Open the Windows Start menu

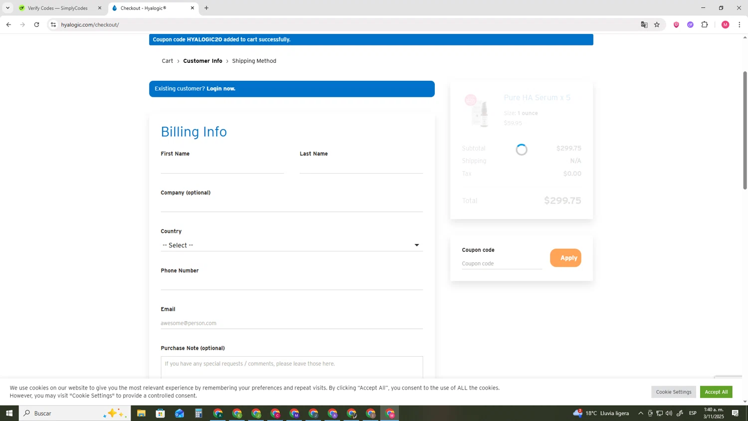pyautogui.click(x=9, y=413)
